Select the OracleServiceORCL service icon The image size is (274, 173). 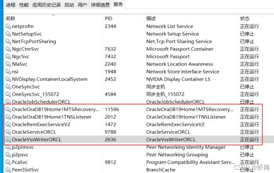tap(8, 132)
